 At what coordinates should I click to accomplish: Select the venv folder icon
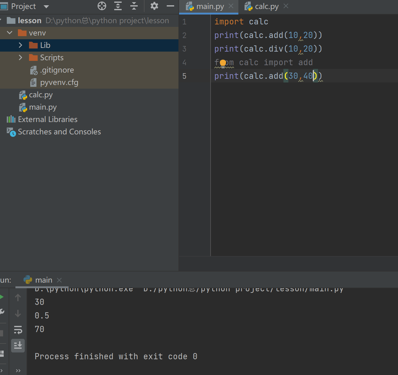point(22,33)
